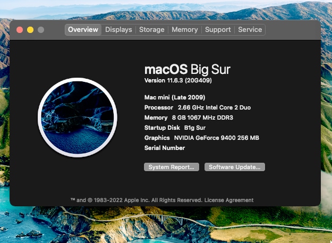Click the NVIDIA GeForce 9400 256 MB value
The width and height of the screenshot is (332, 243).
coord(217,138)
